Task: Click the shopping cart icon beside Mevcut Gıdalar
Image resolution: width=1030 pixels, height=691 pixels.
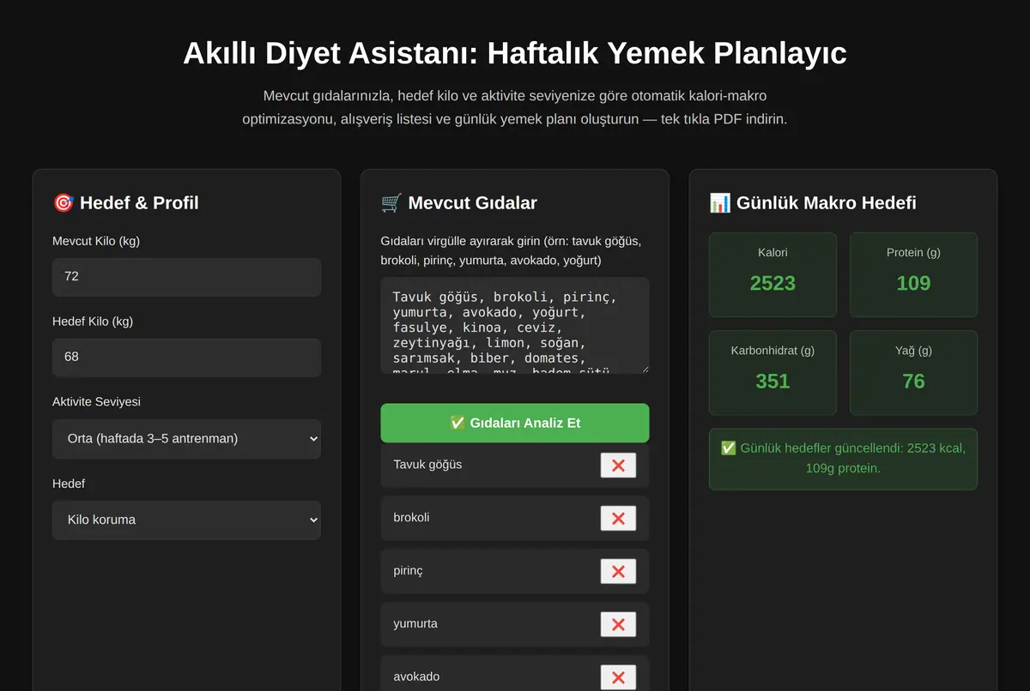Action: 391,203
